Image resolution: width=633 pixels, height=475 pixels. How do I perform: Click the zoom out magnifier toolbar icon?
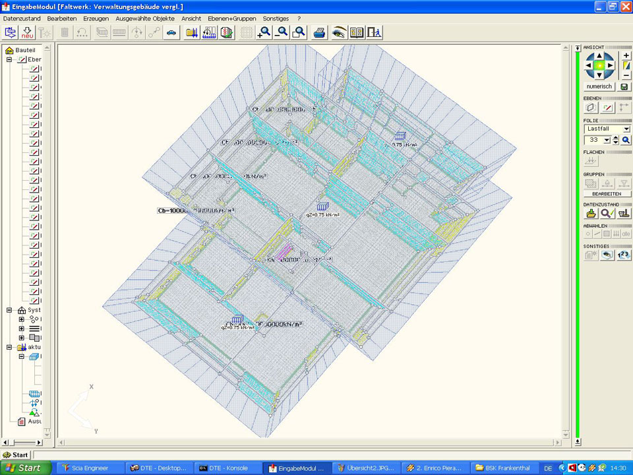point(282,32)
